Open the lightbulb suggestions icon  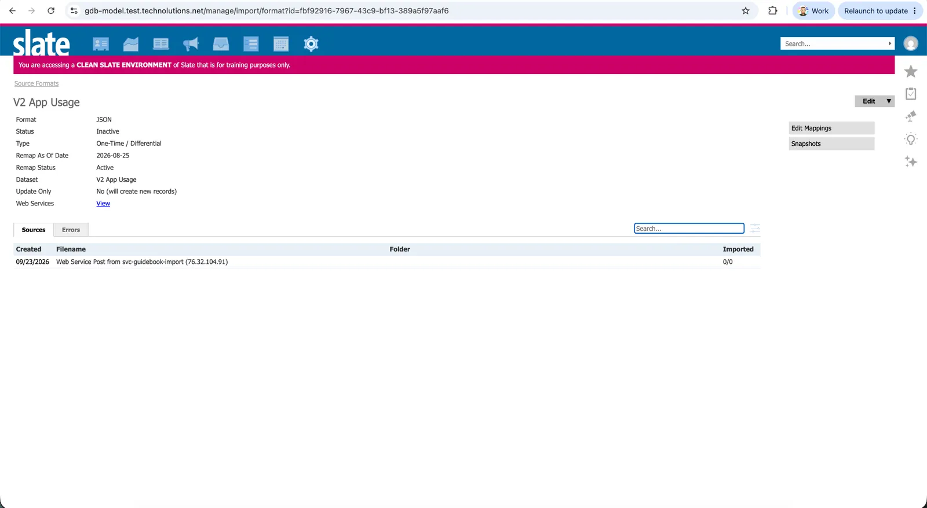pos(911,139)
